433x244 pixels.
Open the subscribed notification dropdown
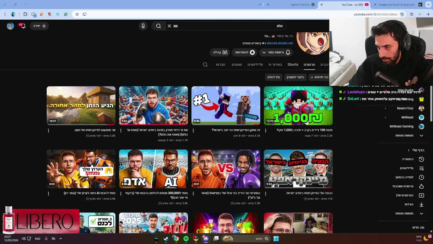tap(276, 53)
